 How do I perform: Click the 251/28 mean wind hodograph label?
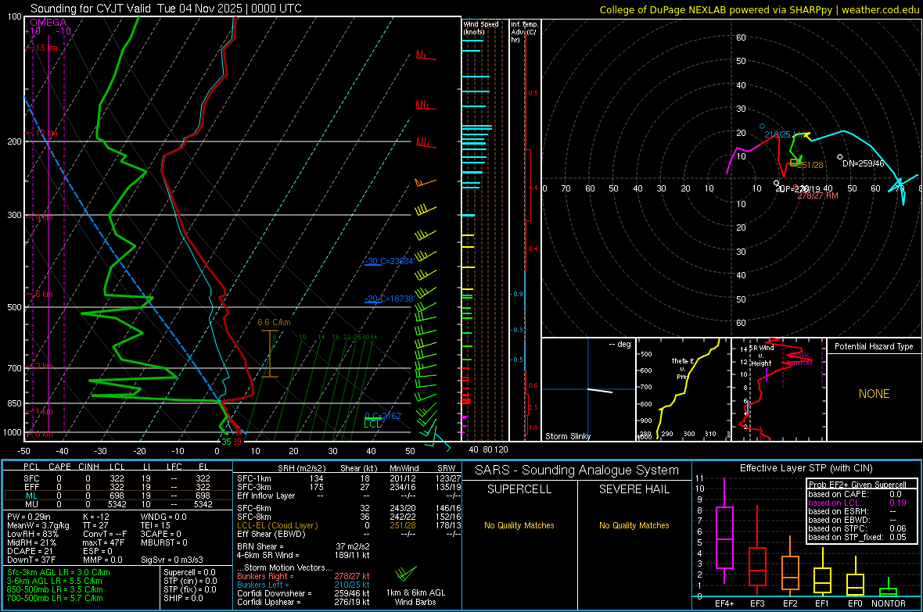point(810,165)
